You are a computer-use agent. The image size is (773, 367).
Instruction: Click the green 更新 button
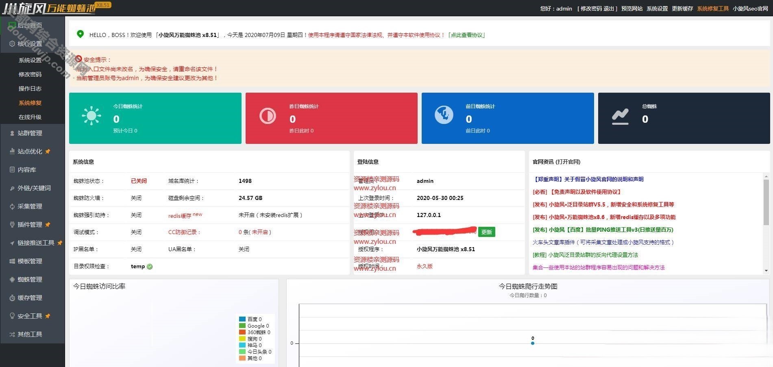(486, 232)
